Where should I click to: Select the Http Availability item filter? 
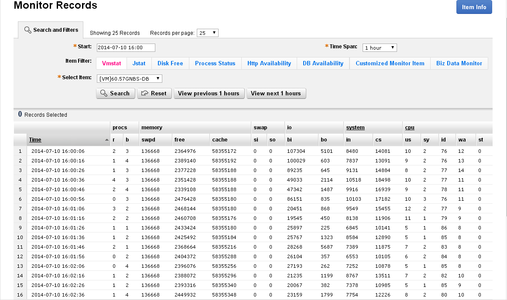click(269, 63)
